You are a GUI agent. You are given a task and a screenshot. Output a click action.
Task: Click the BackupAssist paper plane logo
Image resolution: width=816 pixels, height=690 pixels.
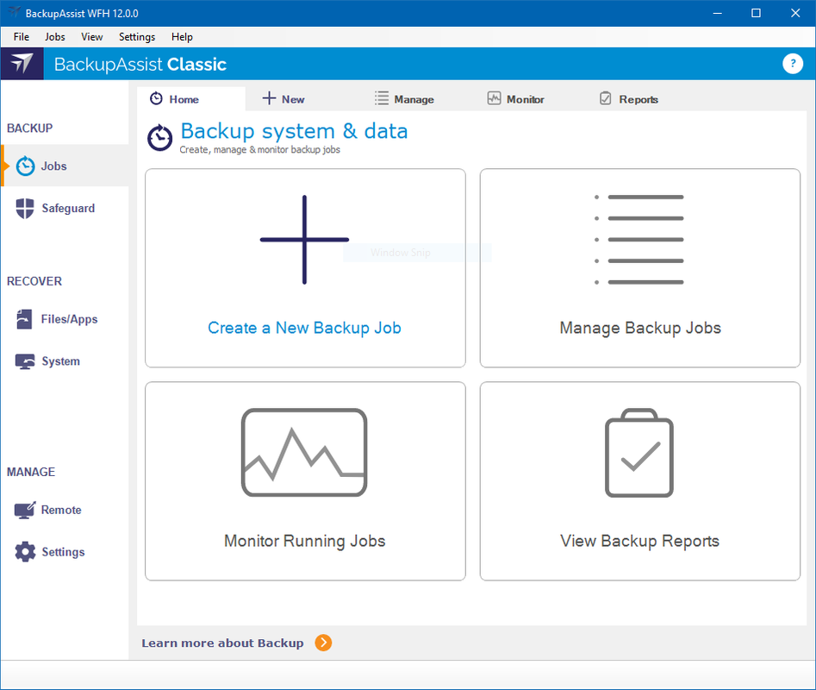[22, 64]
